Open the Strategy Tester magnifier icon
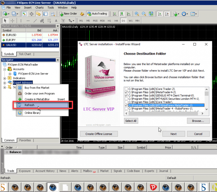Screen dimensions: 217x192 [52, 14]
